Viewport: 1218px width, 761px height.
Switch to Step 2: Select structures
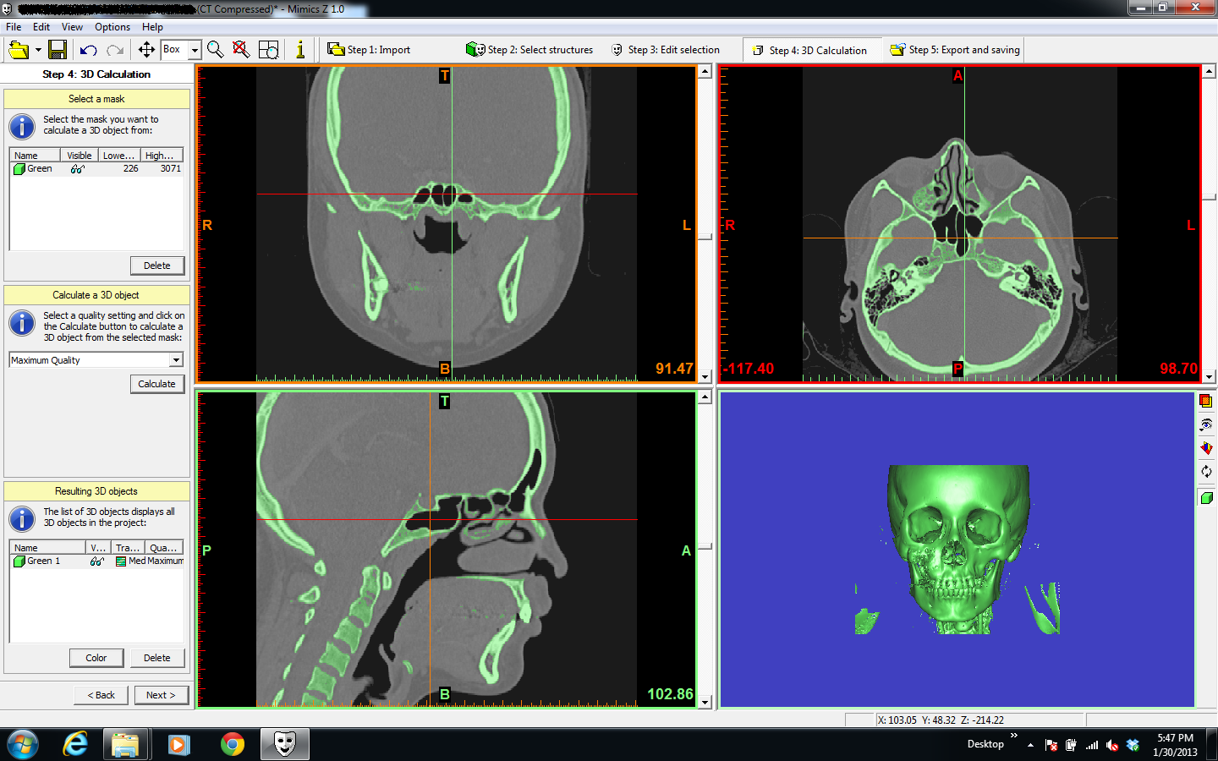529,50
